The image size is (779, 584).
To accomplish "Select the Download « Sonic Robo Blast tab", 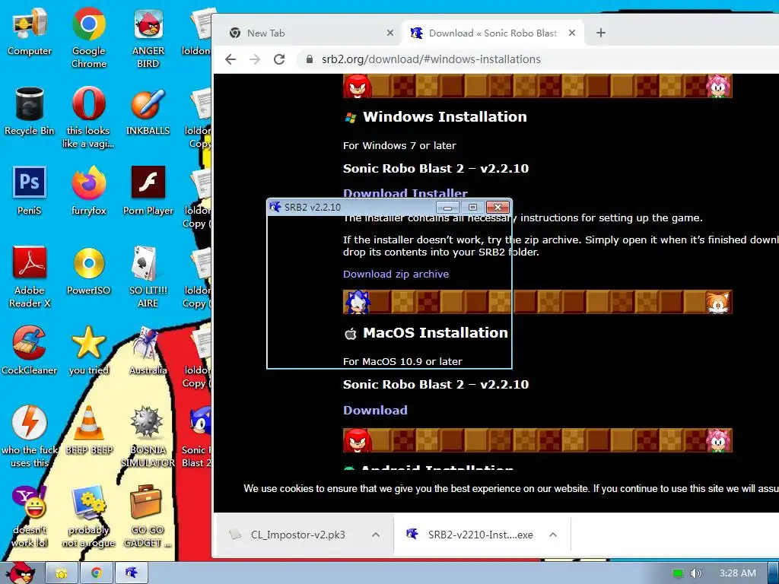I will (x=492, y=33).
